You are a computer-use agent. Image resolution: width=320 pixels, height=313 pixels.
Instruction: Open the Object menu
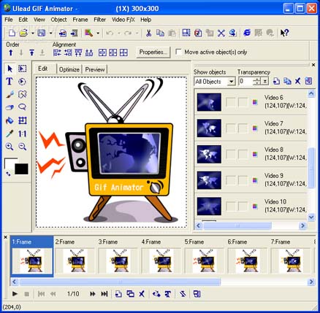click(58, 20)
